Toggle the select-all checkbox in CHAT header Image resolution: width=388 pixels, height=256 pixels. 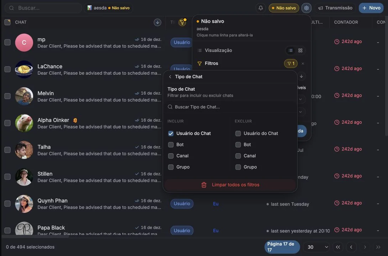(x=7, y=22)
